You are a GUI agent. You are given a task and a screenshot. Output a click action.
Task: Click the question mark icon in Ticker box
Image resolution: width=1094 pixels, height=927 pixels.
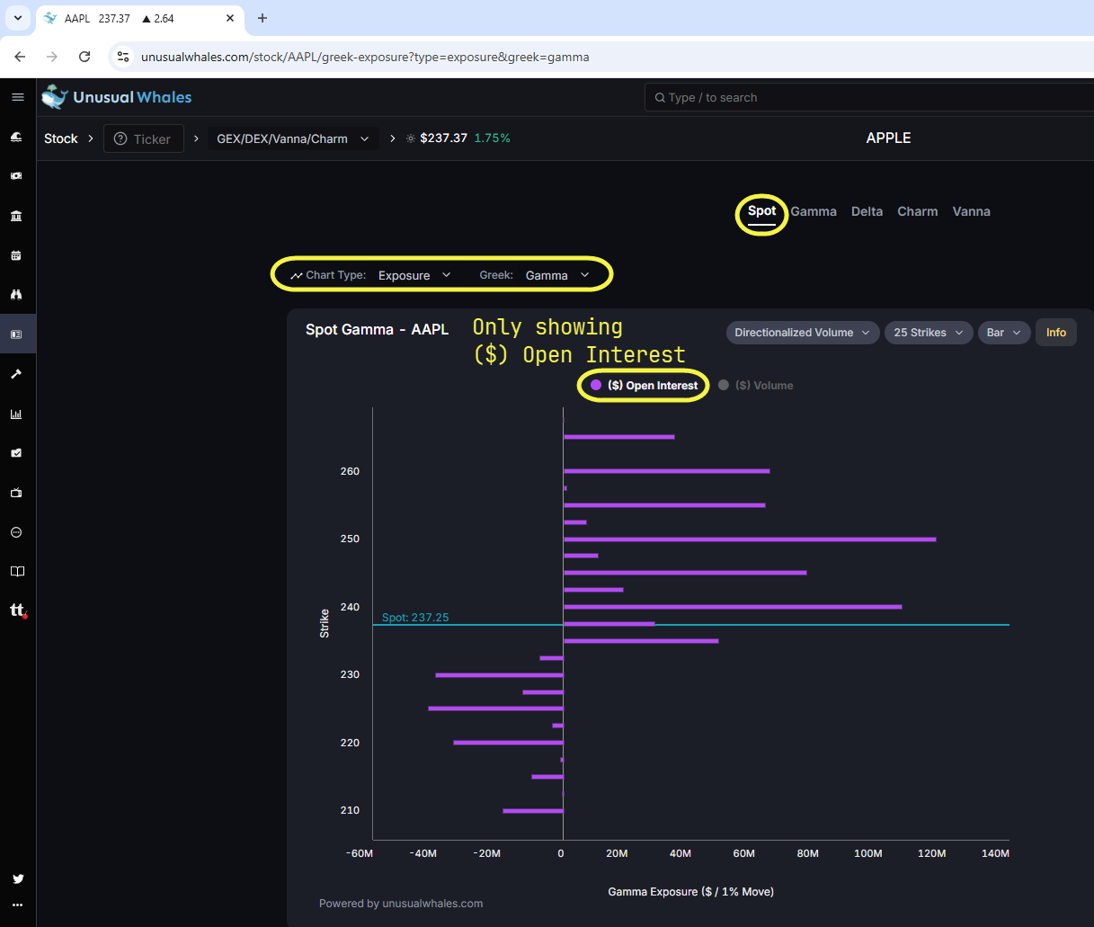(120, 138)
